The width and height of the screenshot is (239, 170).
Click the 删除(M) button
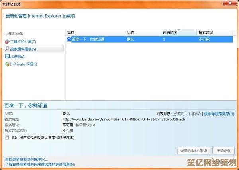click(x=223, y=151)
